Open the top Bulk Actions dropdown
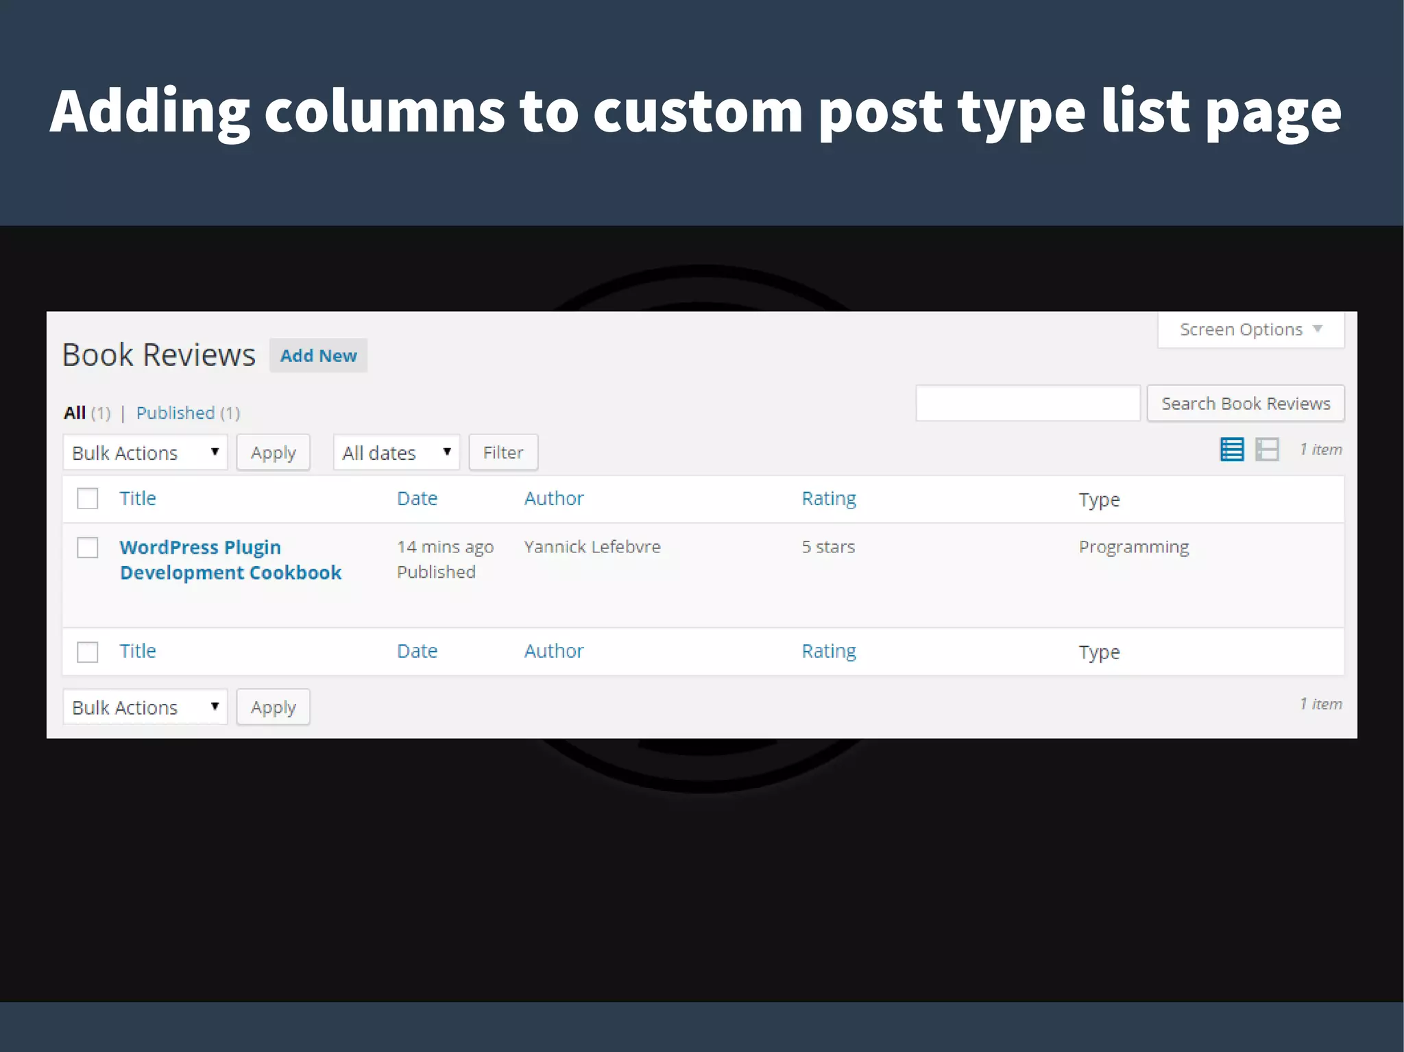Image resolution: width=1404 pixels, height=1052 pixels. [x=145, y=452]
